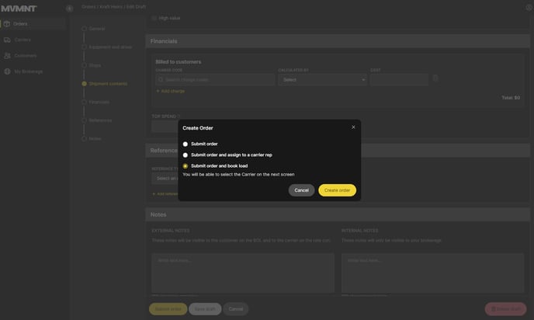Open the help icon in top right
Image resolution: width=534 pixels, height=320 pixels.
click(x=529, y=7)
